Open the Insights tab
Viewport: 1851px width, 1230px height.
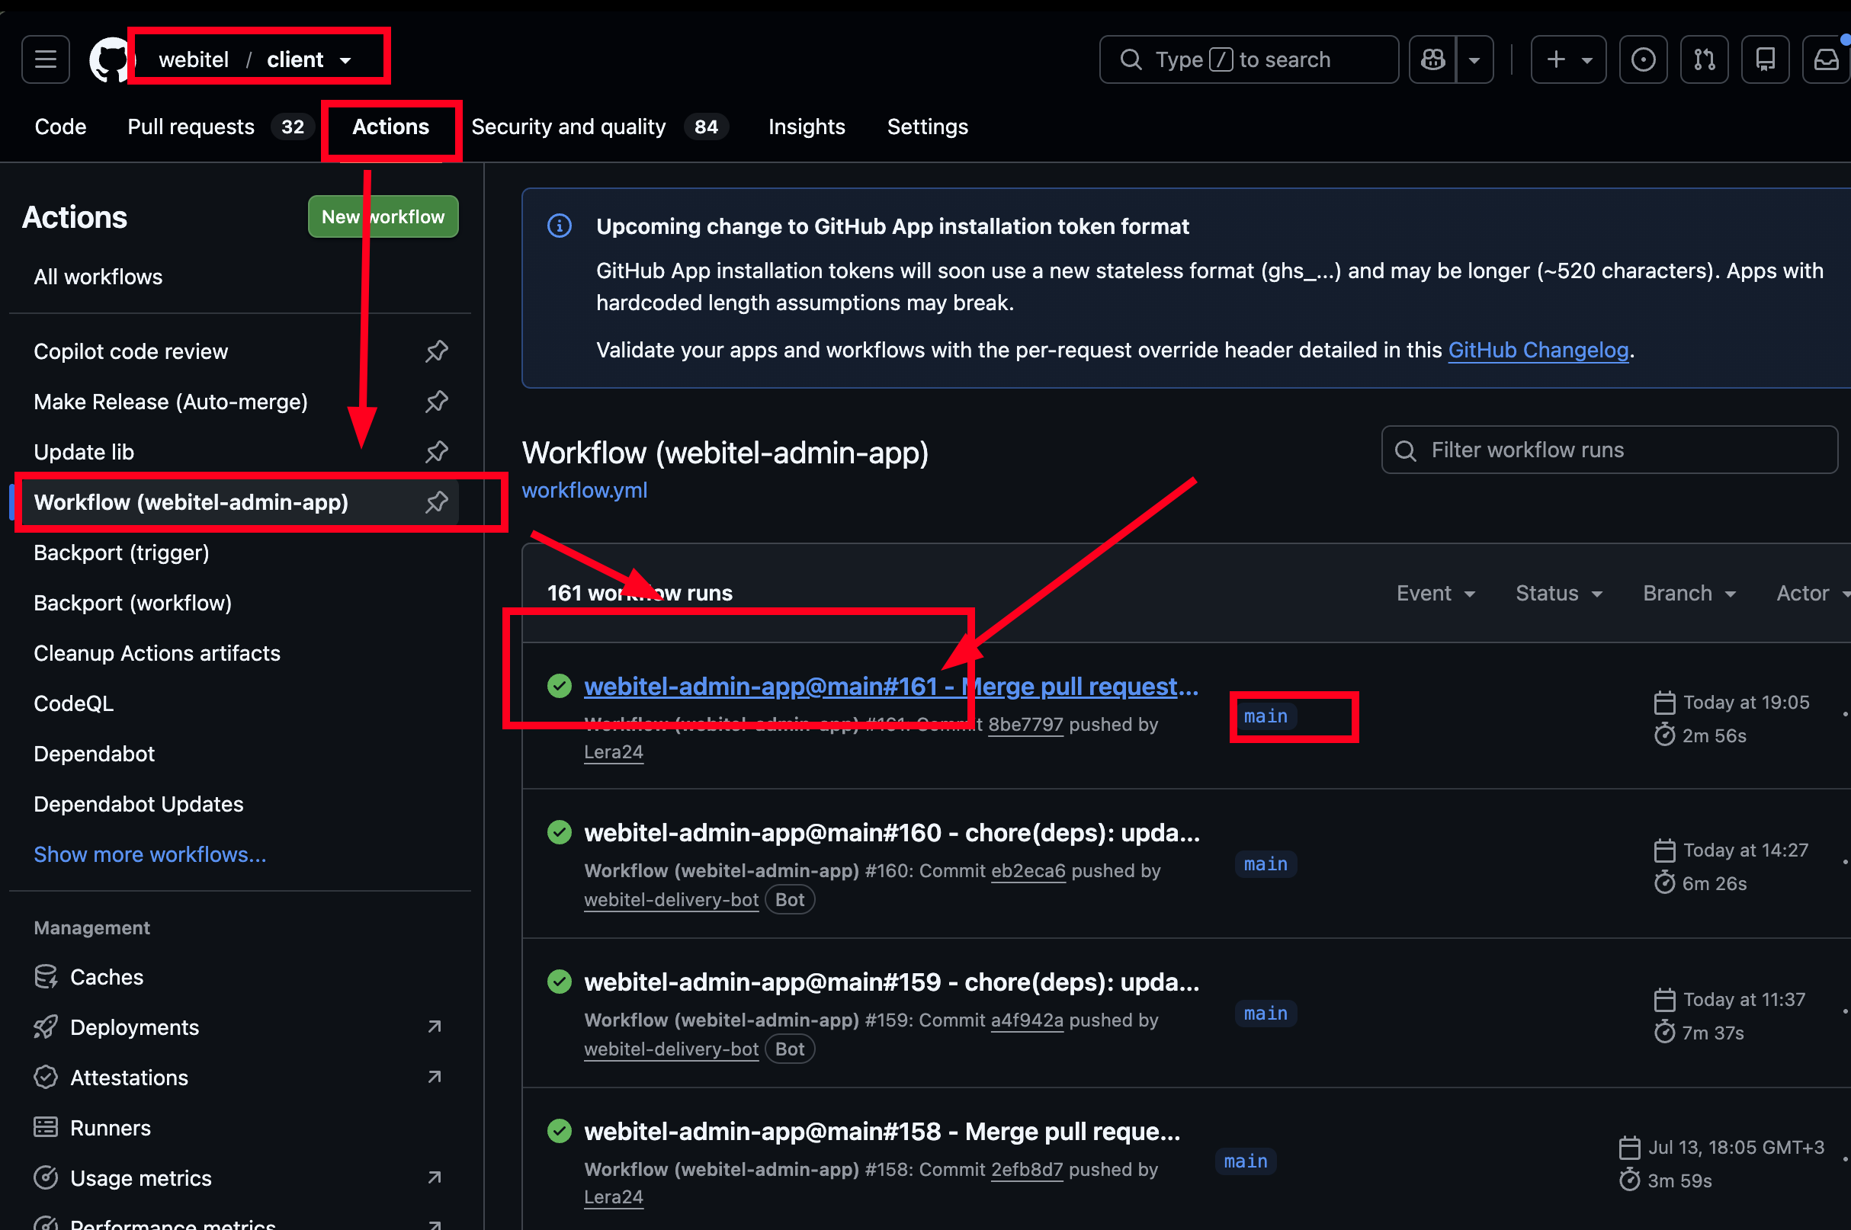click(807, 127)
